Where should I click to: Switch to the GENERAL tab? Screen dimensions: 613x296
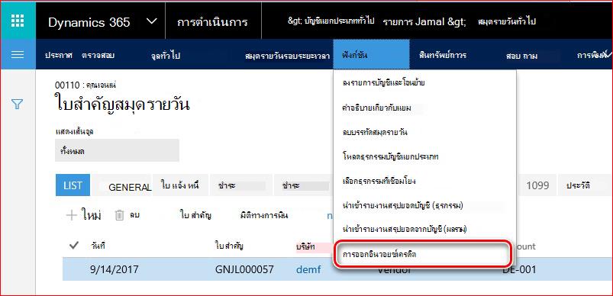(x=130, y=187)
